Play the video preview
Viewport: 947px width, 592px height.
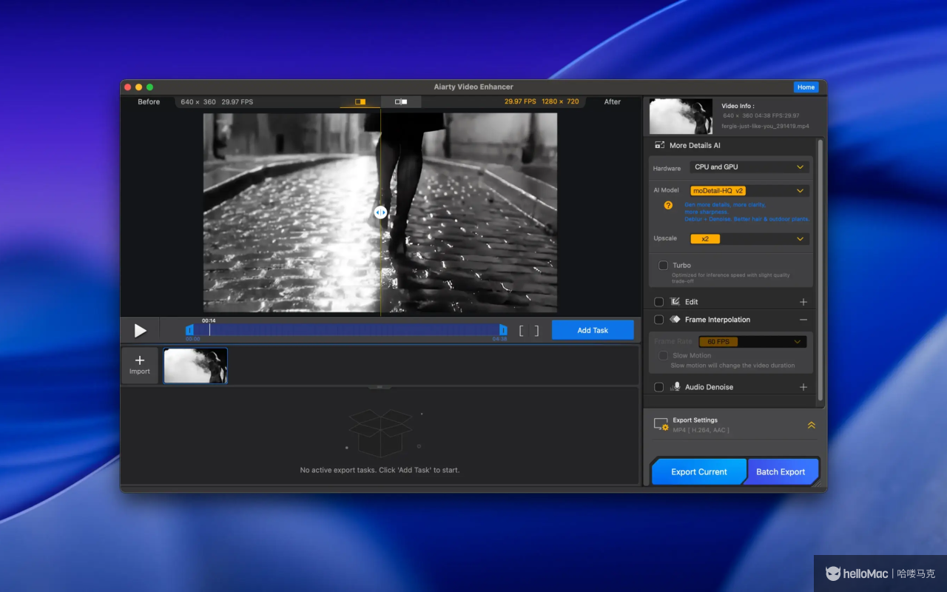click(140, 330)
